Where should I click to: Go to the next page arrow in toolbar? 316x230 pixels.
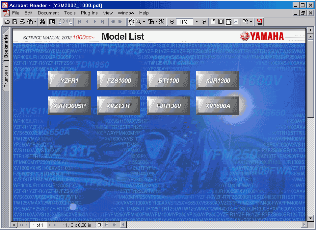95,22
